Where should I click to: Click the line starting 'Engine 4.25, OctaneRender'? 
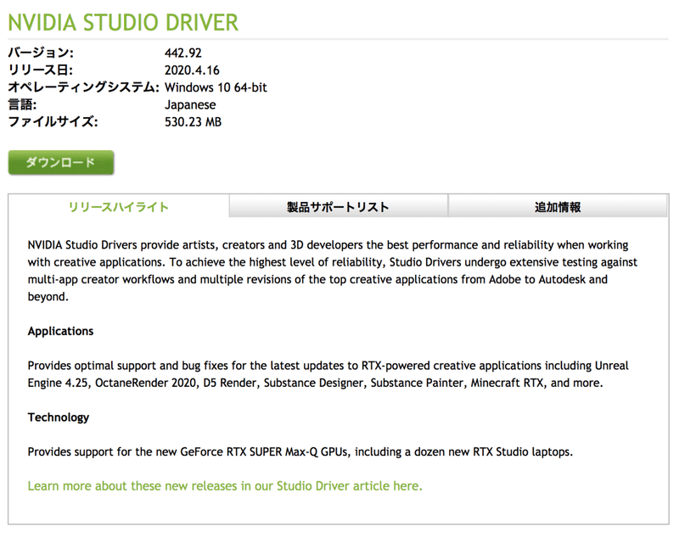[315, 383]
